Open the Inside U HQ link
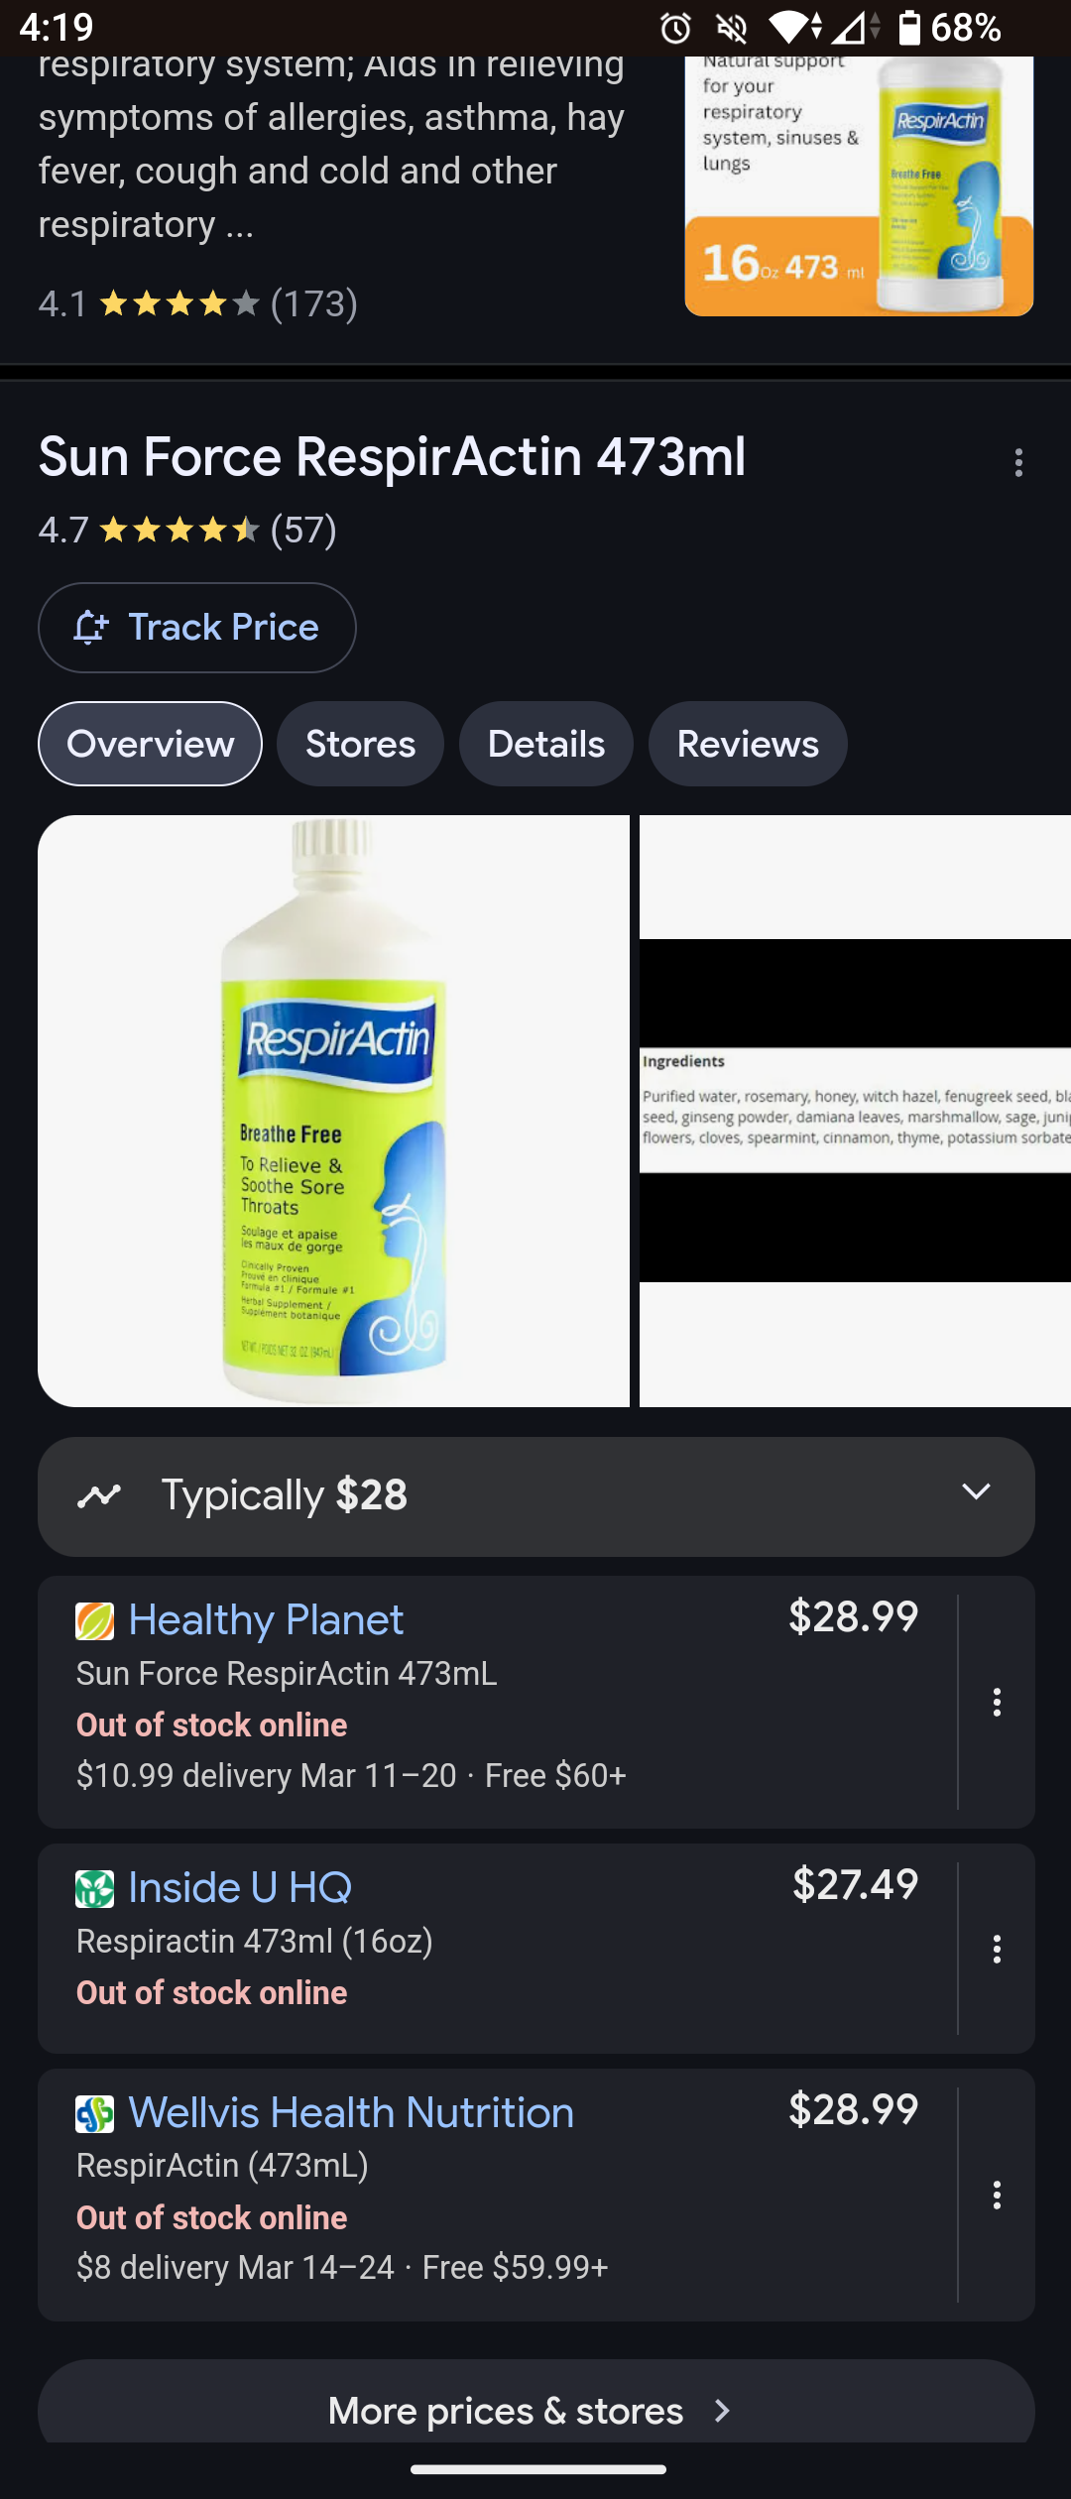The height and width of the screenshot is (2499, 1071). coord(240,1887)
